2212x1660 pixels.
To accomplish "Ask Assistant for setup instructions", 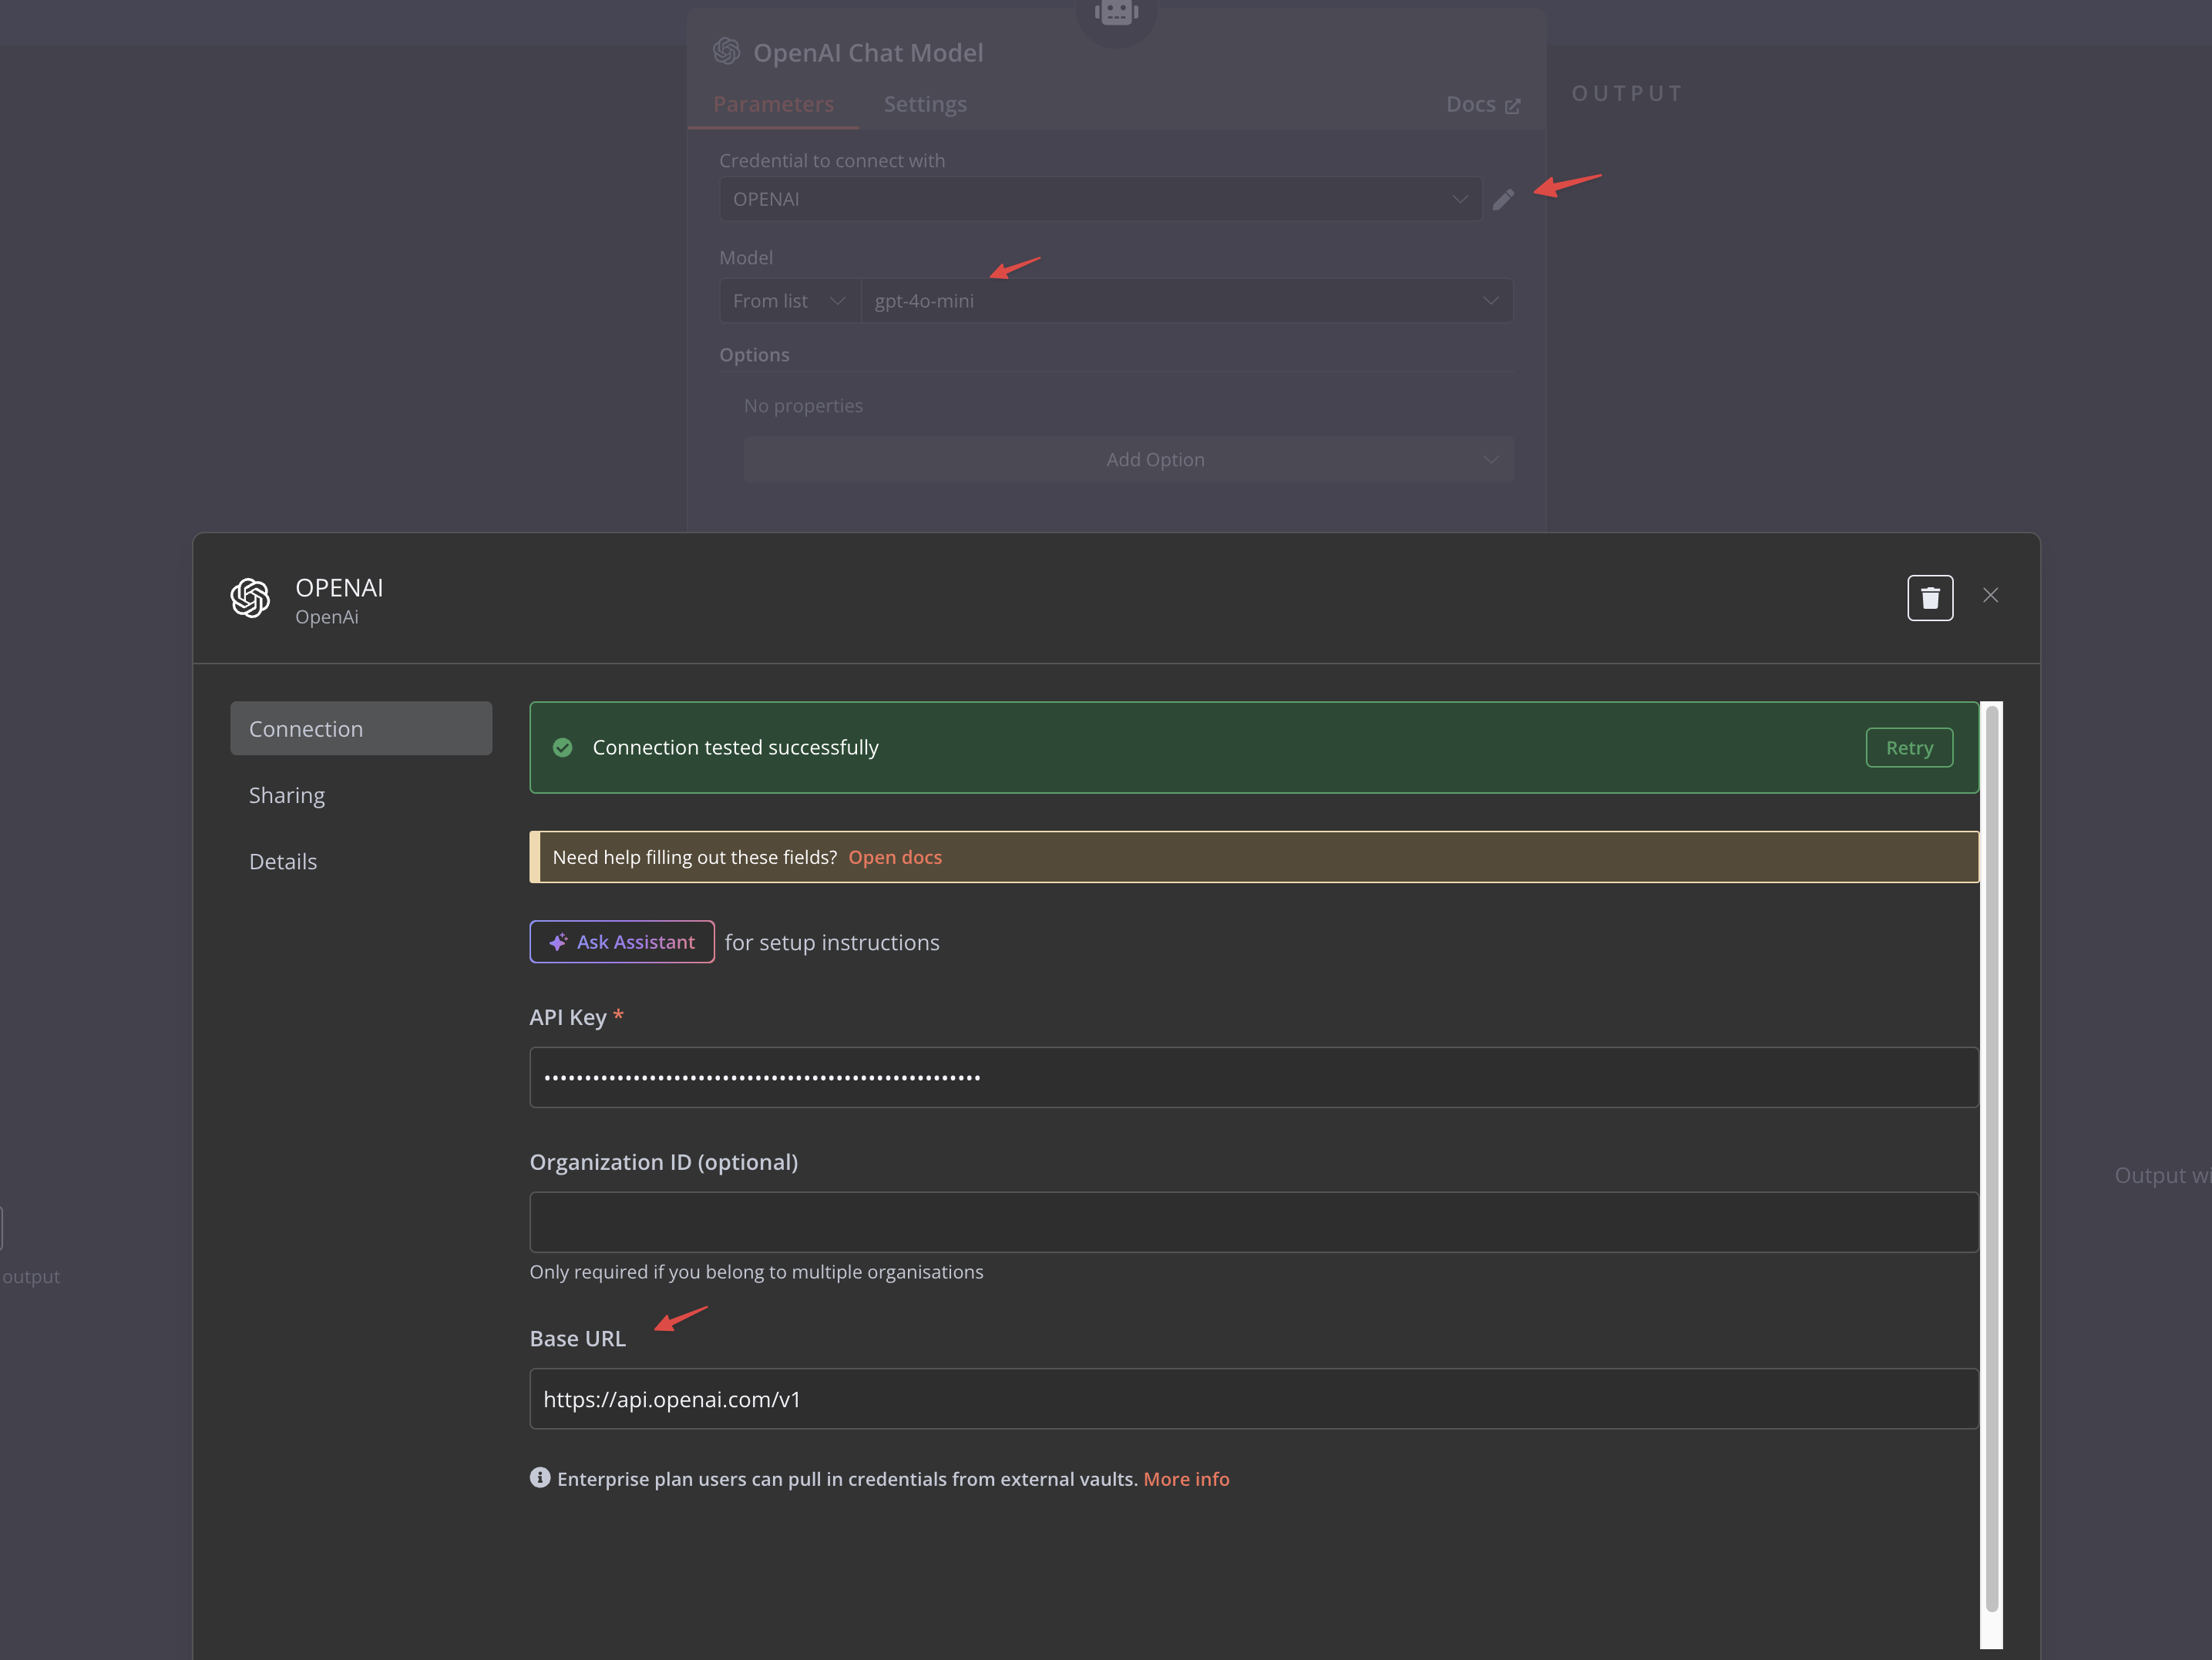I will tap(622, 942).
